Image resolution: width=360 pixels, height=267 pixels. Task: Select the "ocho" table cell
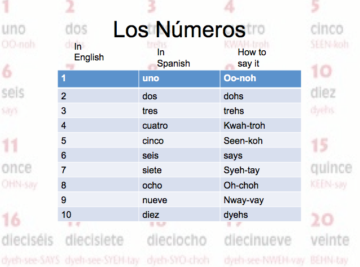pyautogui.click(x=152, y=185)
